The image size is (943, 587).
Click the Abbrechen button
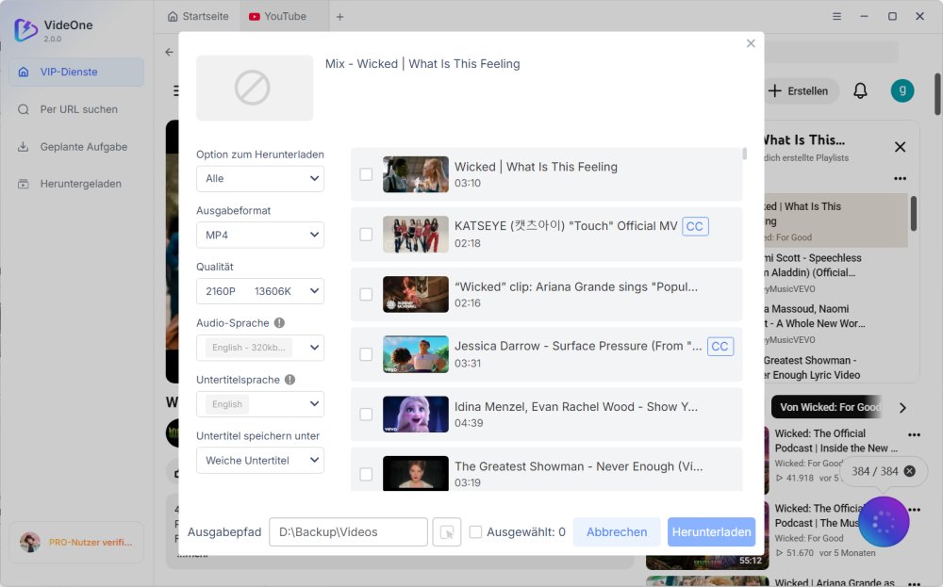[x=617, y=532]
